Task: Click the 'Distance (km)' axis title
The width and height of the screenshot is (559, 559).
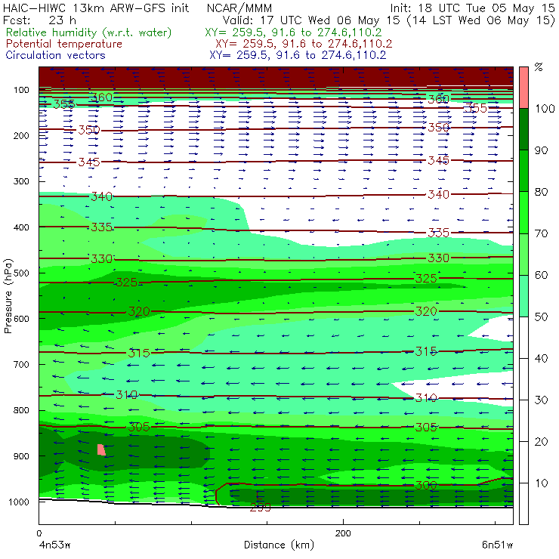Action: (x=279, y=545)
